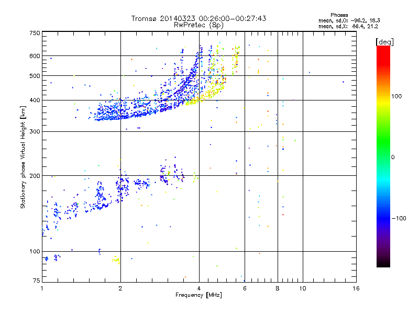Click x-axis tick label '10'

tap(303, 288)
